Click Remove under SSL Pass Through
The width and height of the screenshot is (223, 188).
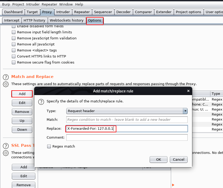(24, 185)
